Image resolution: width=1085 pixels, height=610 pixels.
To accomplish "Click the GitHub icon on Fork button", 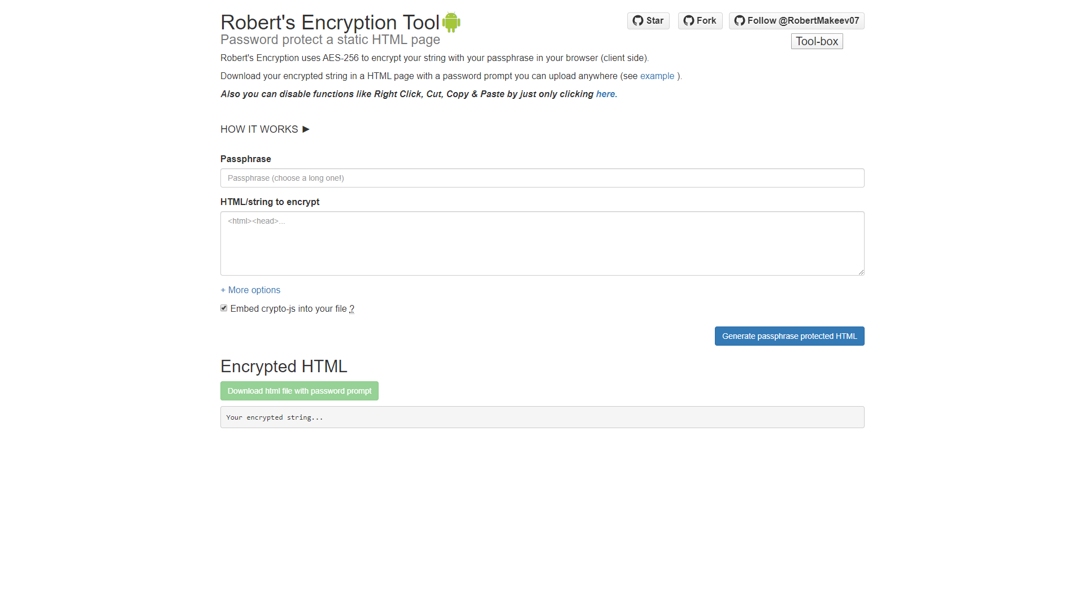I will (688, 21).
